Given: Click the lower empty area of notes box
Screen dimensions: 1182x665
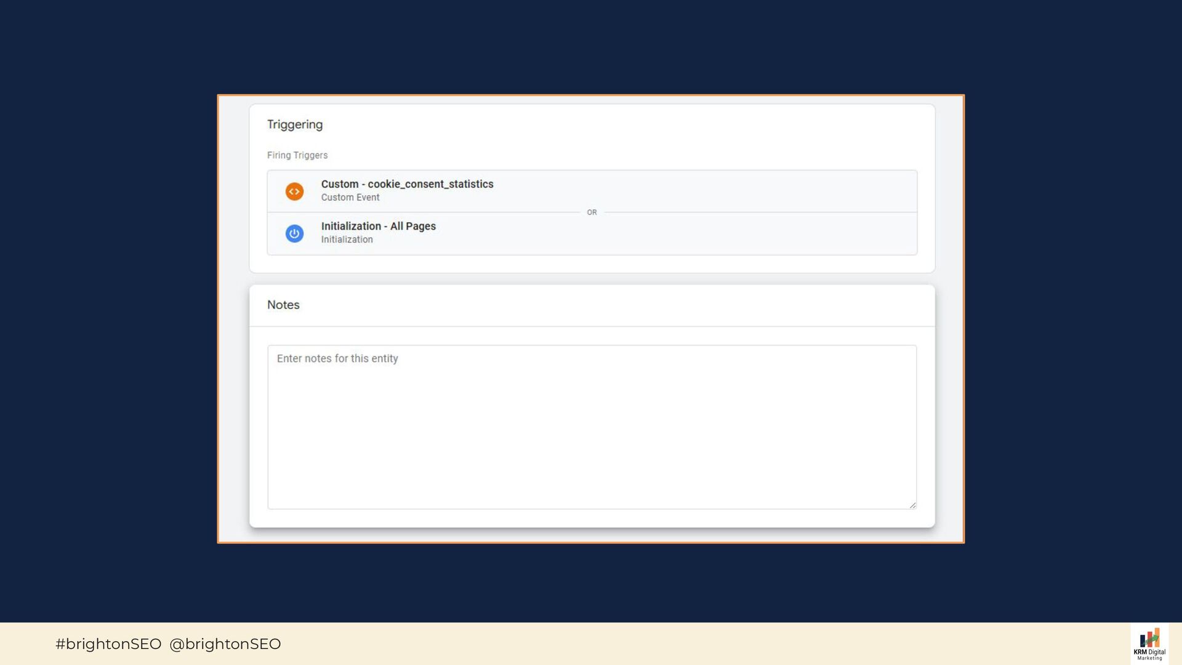Looking at the screenshot, I should click(x=591, y=480).
